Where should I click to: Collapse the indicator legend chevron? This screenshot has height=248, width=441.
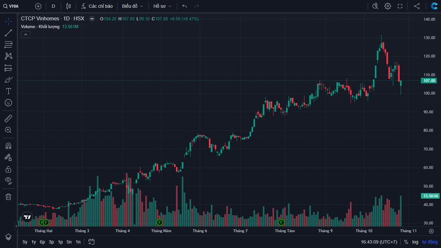pos(26,34)
